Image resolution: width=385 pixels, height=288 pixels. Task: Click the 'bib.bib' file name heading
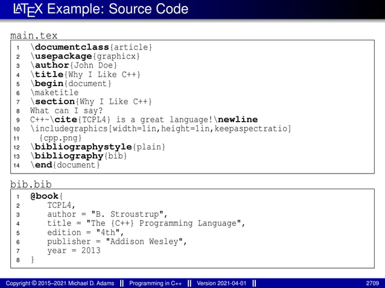click(31, 184)
